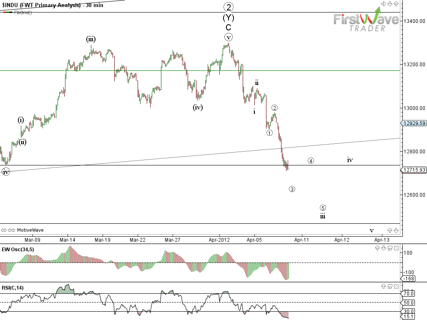This screenshot has width=427, height=320.
Task: Click the right arrow icon at chart top
Action: (x=384, y=4)
